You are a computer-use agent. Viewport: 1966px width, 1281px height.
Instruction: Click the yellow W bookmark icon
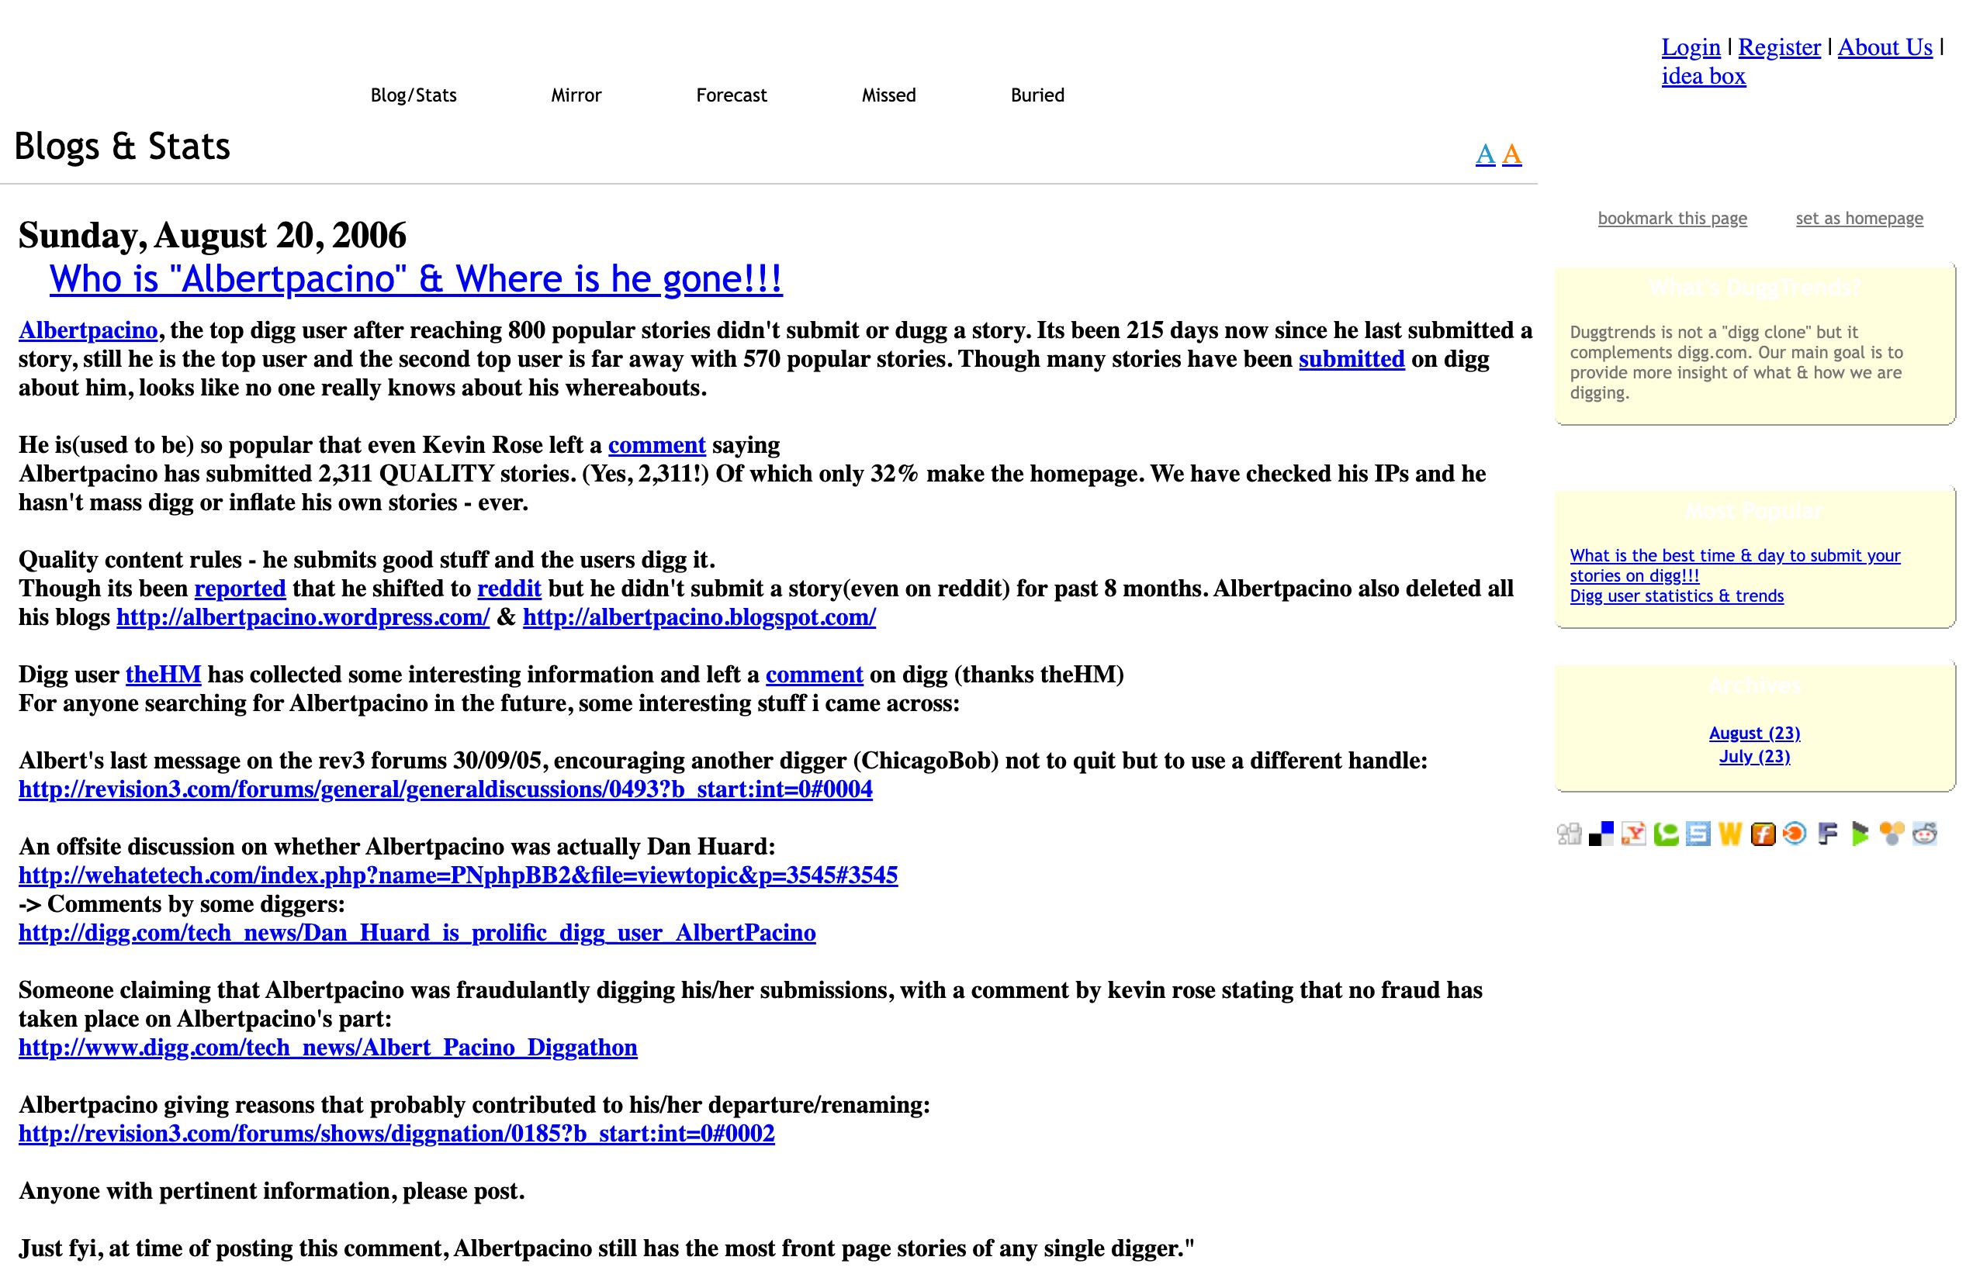pyautogui.click(x=1729, y=834)
